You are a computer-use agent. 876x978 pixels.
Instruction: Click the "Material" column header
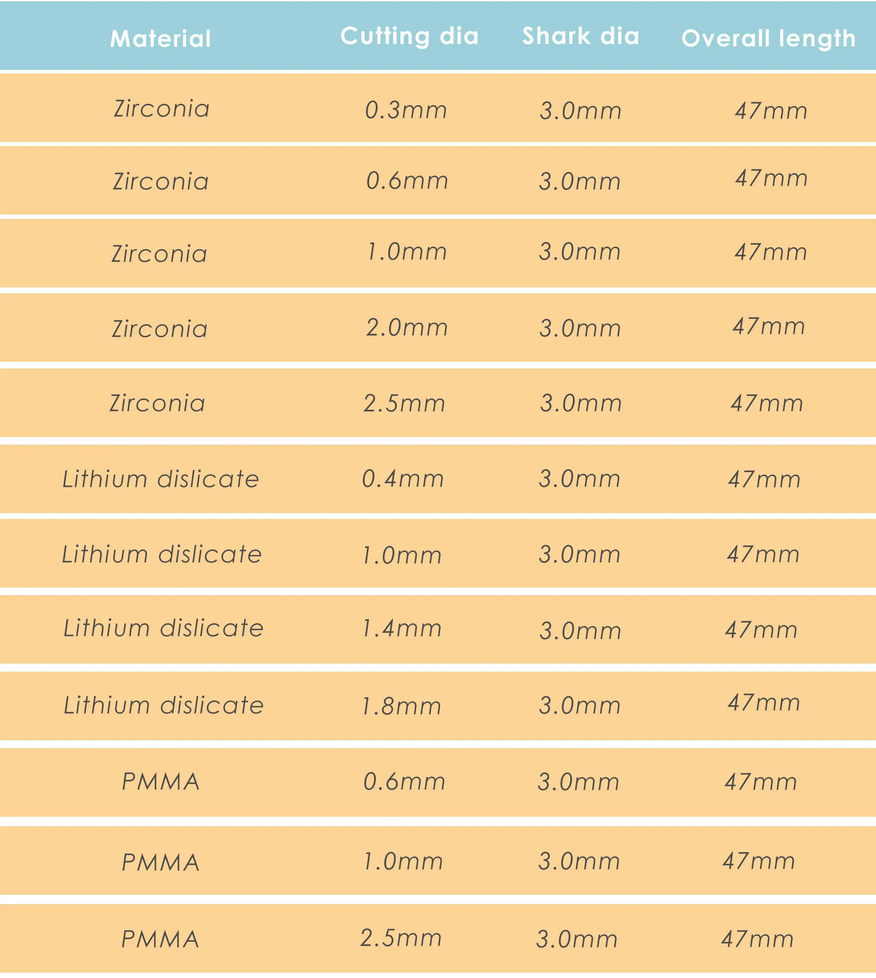pos(160,39)
